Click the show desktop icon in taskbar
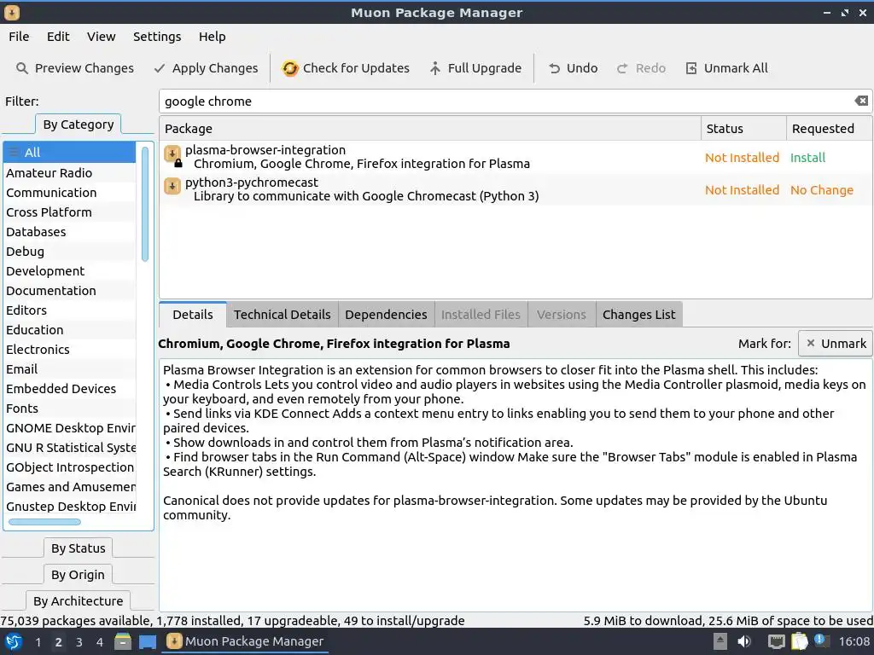 [x=147, y=641]
